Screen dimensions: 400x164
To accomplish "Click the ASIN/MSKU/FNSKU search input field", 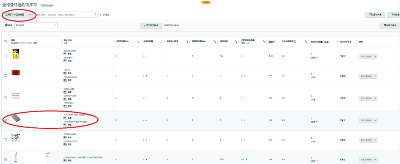I will click(63, 14).
